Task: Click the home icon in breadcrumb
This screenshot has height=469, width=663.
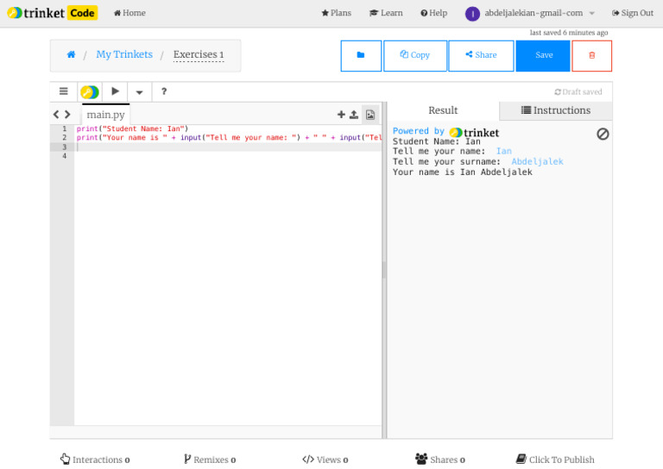Action: (x=71, y=54)
